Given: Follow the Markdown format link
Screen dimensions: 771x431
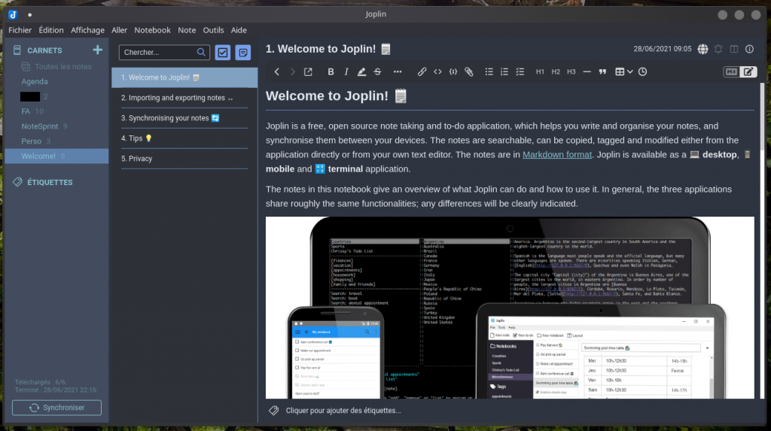Looking at the screenshot, I should tap(556, 154).
